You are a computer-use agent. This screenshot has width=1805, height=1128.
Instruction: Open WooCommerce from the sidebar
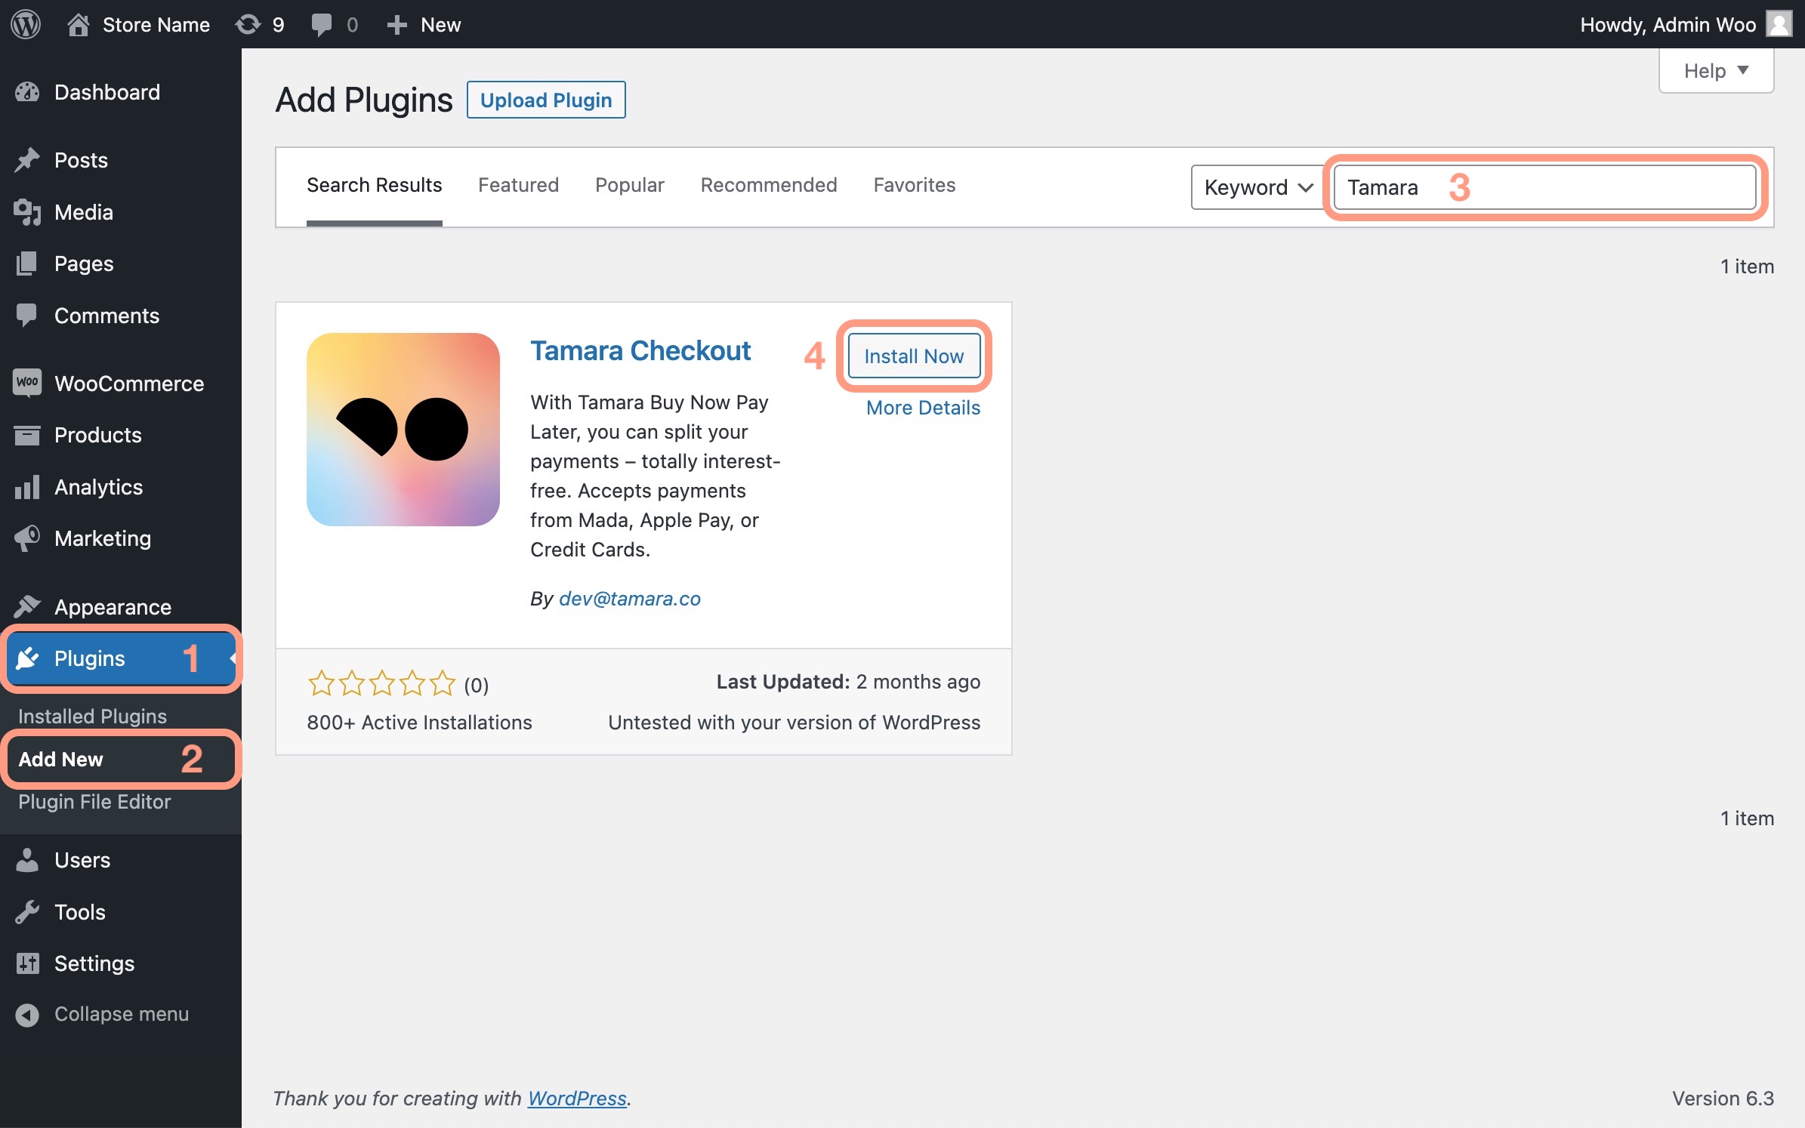[x=128, y=384]
